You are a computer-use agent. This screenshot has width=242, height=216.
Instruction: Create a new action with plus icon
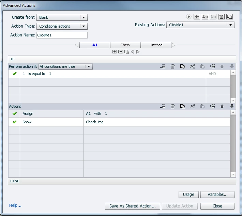197,17
